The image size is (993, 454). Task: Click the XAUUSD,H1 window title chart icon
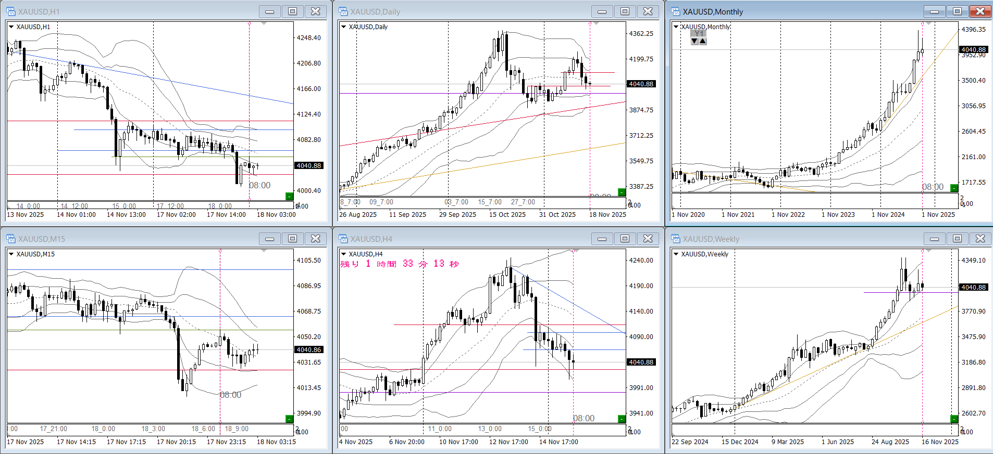10,11
